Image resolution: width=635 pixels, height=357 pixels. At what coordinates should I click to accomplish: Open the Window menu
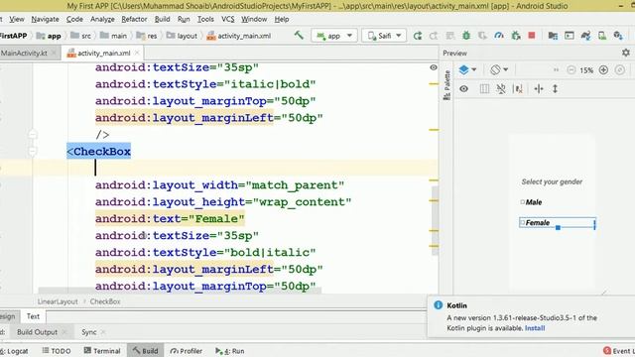(254, 19)
